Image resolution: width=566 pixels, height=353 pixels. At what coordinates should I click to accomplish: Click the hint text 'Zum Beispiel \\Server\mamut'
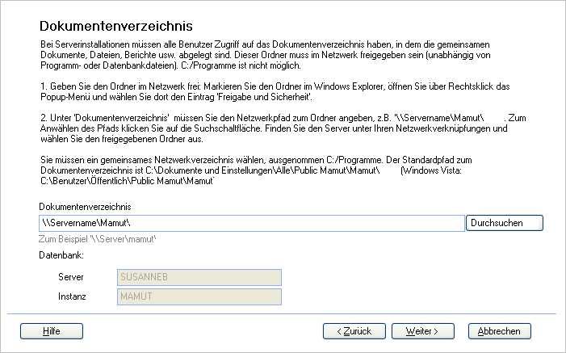(x=98, y=239)
